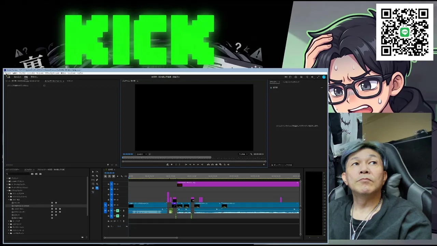Jump to the In point in Program monitor
The image size is (437, 246).
(x=186, y=165)
